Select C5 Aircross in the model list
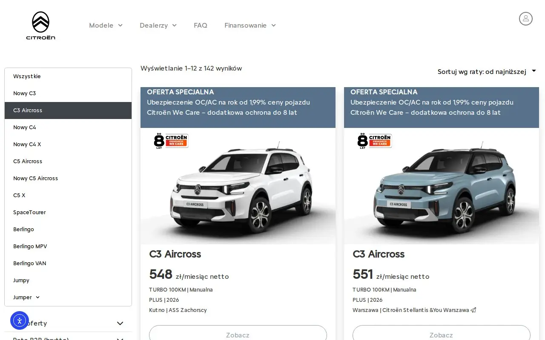 point(68,161)
